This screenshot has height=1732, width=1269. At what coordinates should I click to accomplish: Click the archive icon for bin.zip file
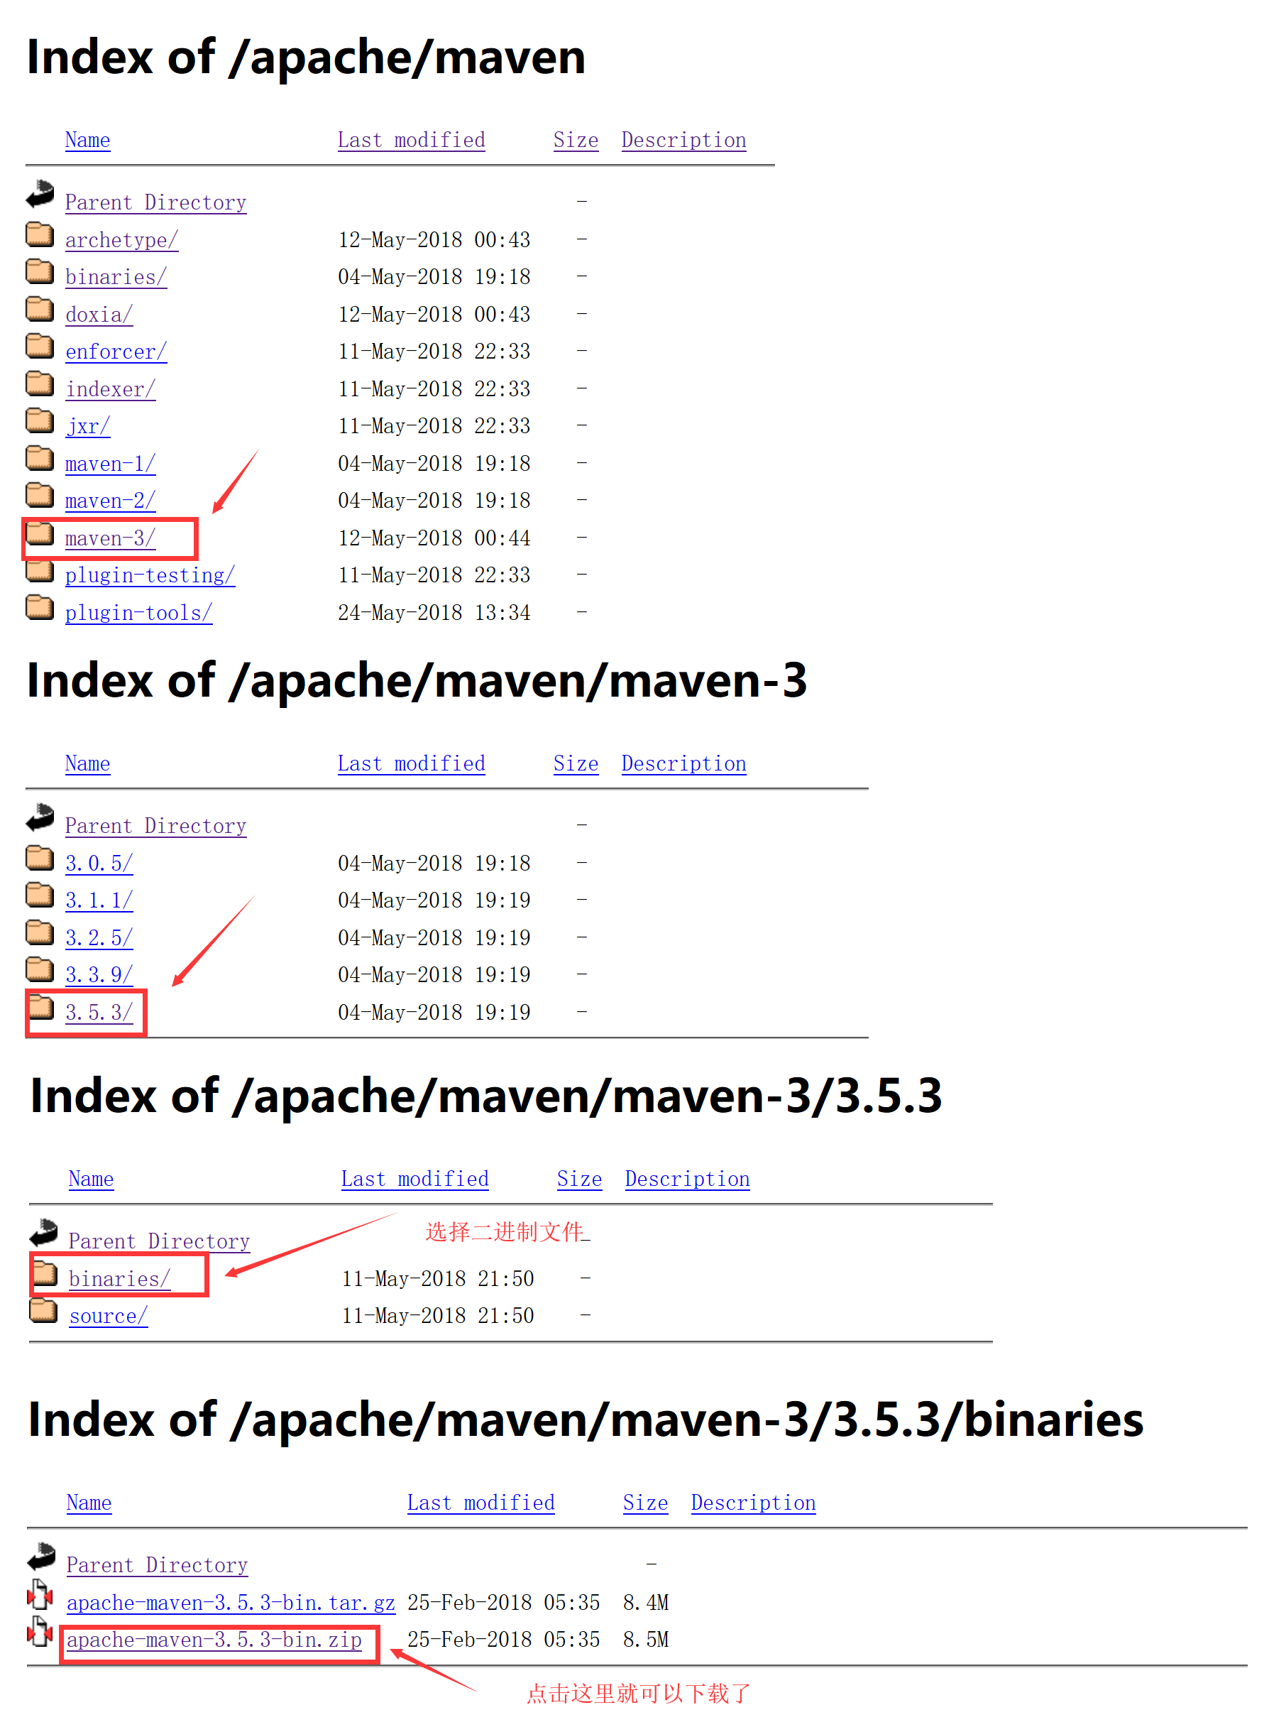[39, 1631]
